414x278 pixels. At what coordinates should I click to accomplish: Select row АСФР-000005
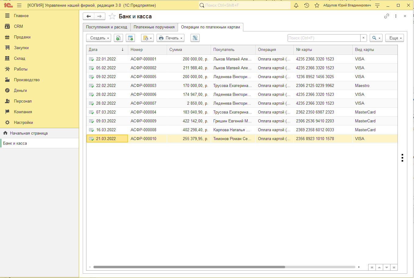pos(242,77)
